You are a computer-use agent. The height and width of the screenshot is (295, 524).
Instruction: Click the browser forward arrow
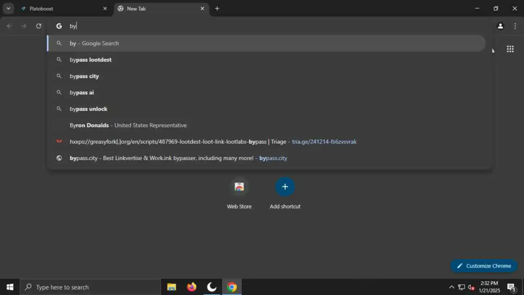pyautogui.click(x=24, y=26)
